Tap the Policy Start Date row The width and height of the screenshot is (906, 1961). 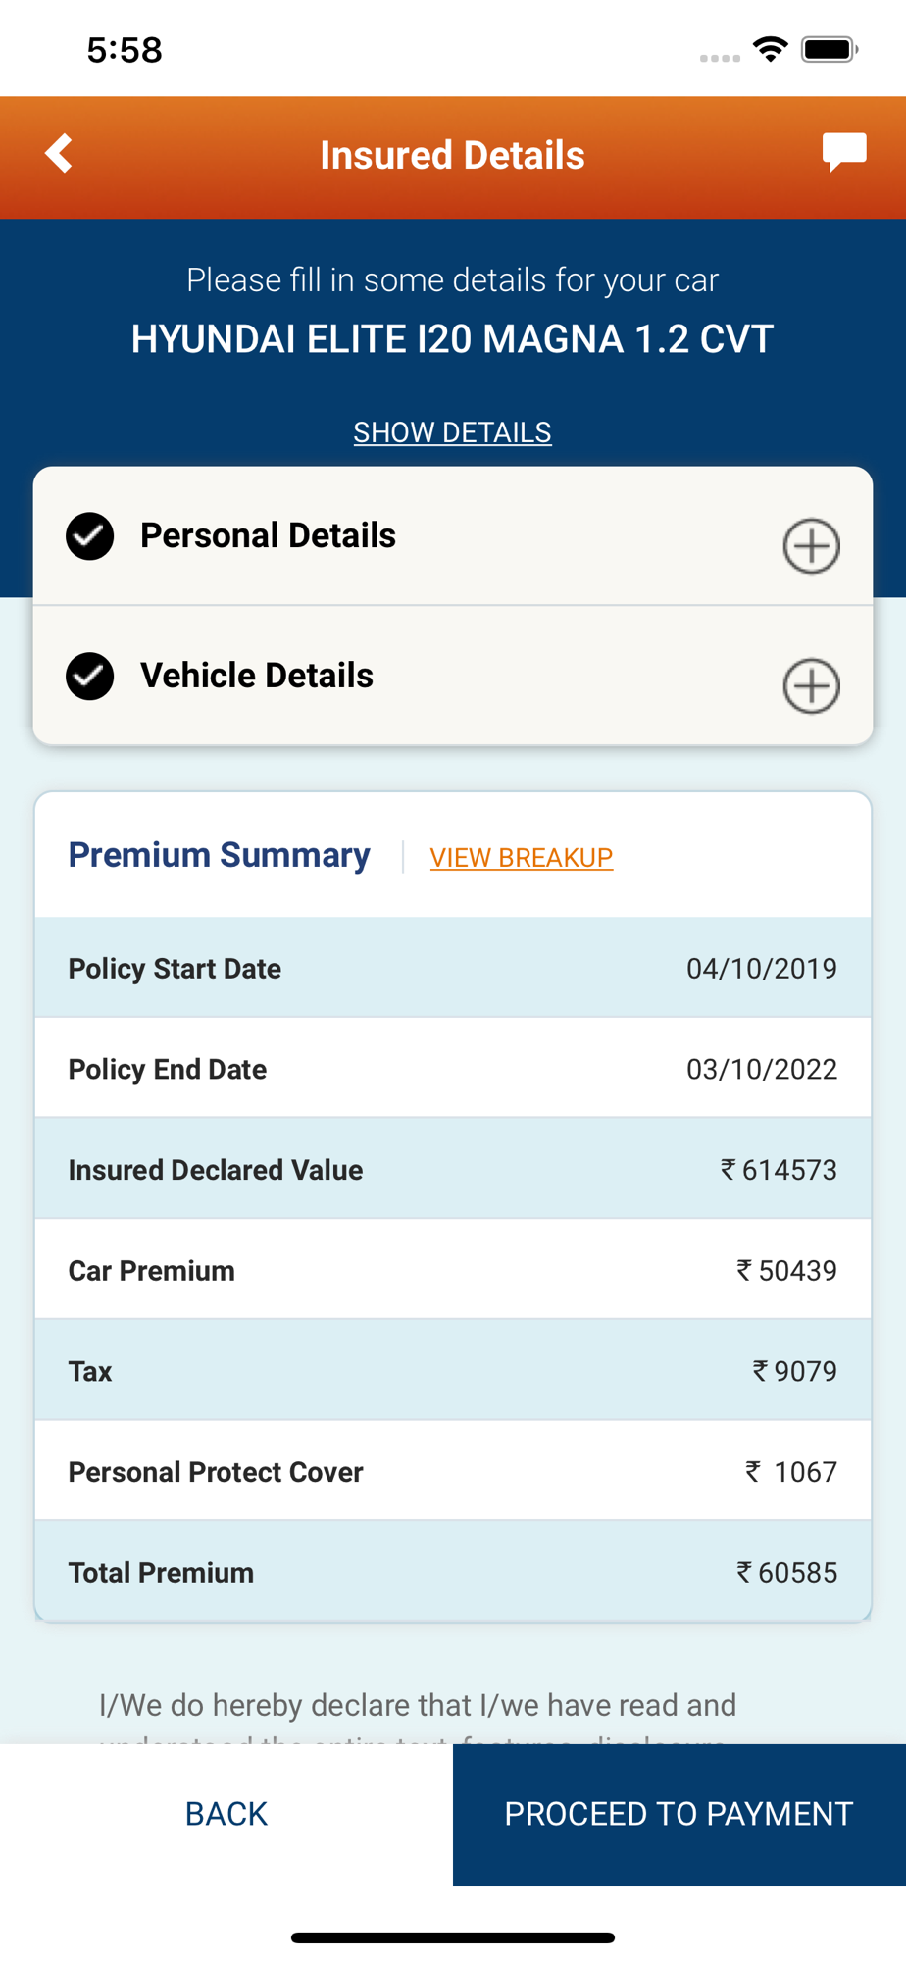point(453,968)
